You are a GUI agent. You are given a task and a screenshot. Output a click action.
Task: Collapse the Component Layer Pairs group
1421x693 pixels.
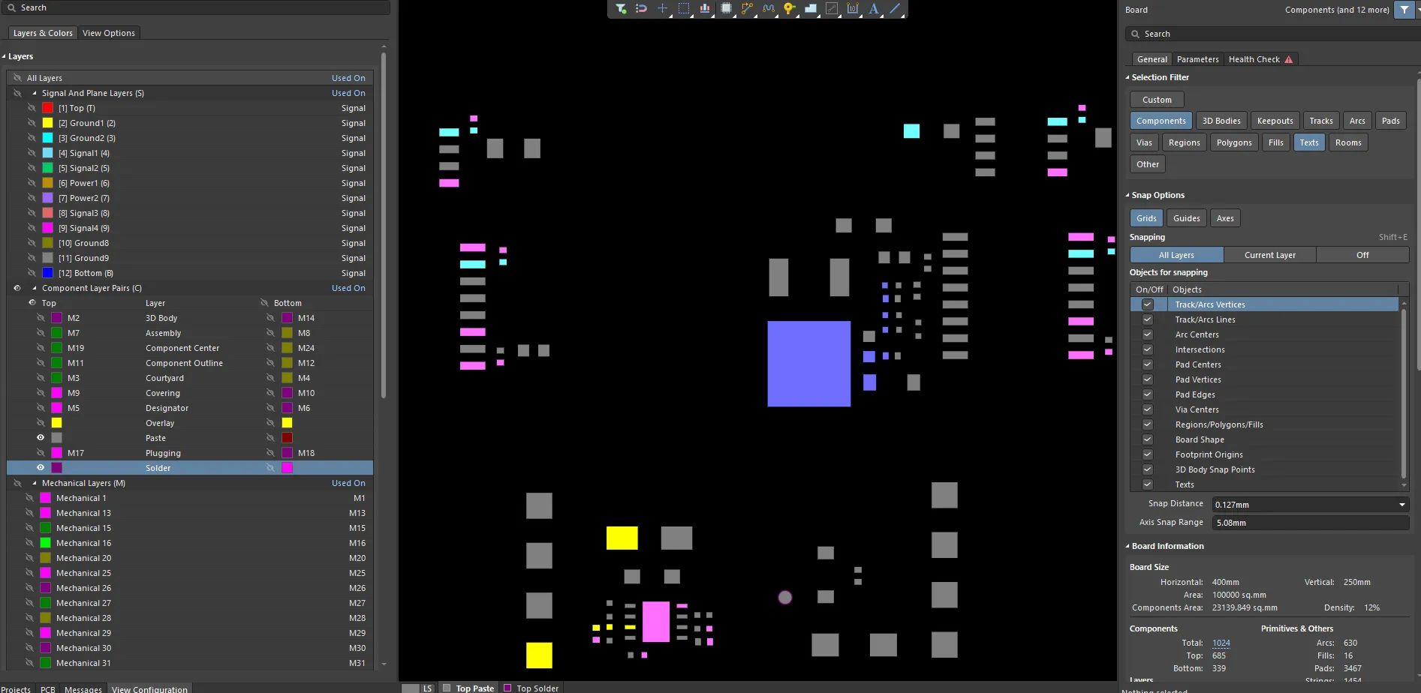click(35, 288)
